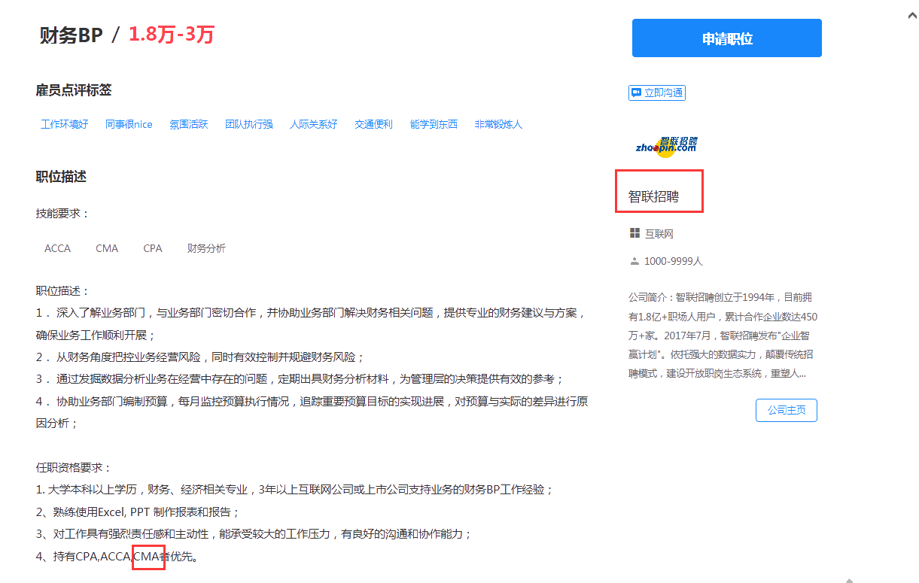
Task: Click the ACCA skill requirement tag
Action: (x=57, y=248)
